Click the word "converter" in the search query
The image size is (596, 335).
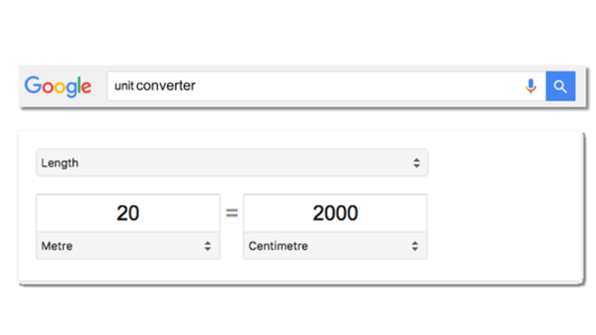[x=166, y=86]
